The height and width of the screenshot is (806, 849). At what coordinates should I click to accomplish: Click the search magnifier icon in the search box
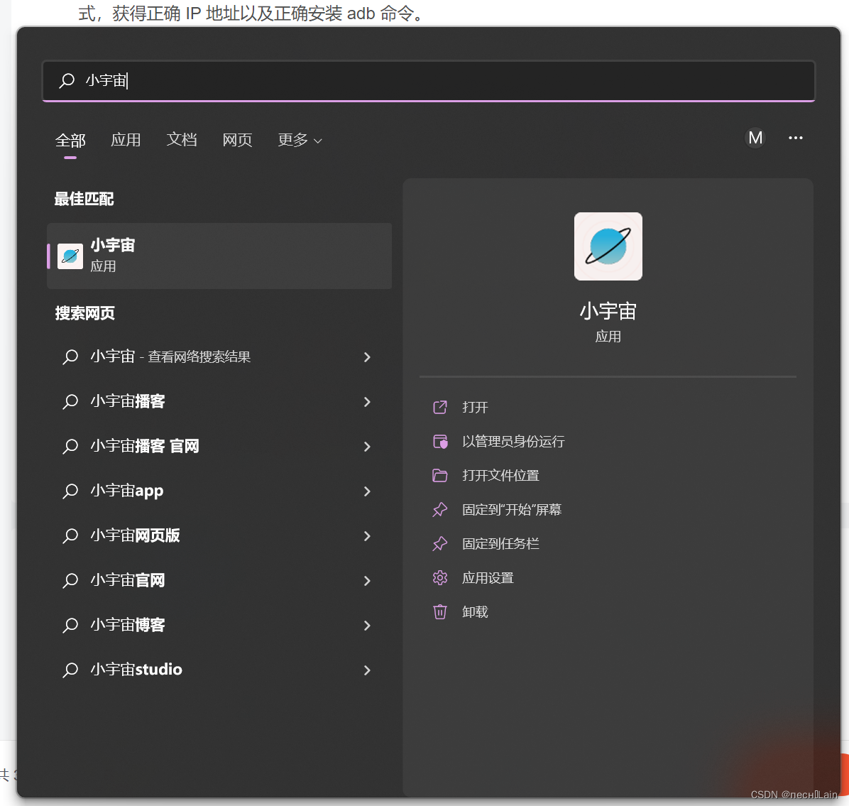pos(67,81)
